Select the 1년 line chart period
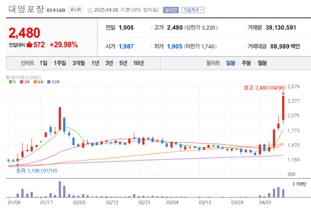311x212 pixels. (95, 63)
